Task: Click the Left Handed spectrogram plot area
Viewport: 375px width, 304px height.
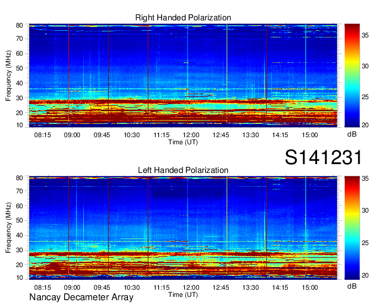Action: [x=183, y=228]
